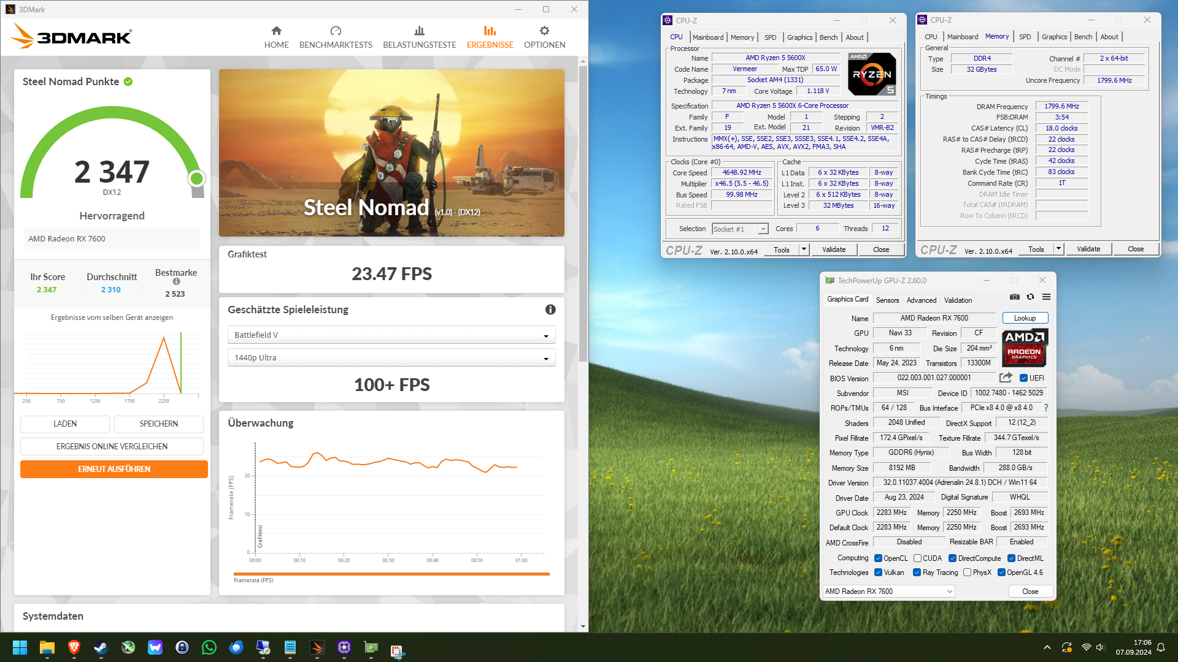Viewport: 1178px width, 662px height.
Task: Open the AMD Radeon RX 7600 GPU selector dropdown
Action: click(888, 591)
